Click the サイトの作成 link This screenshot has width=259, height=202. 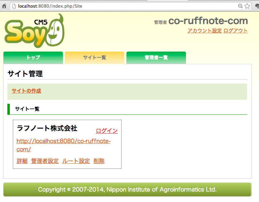click(26, 91)
